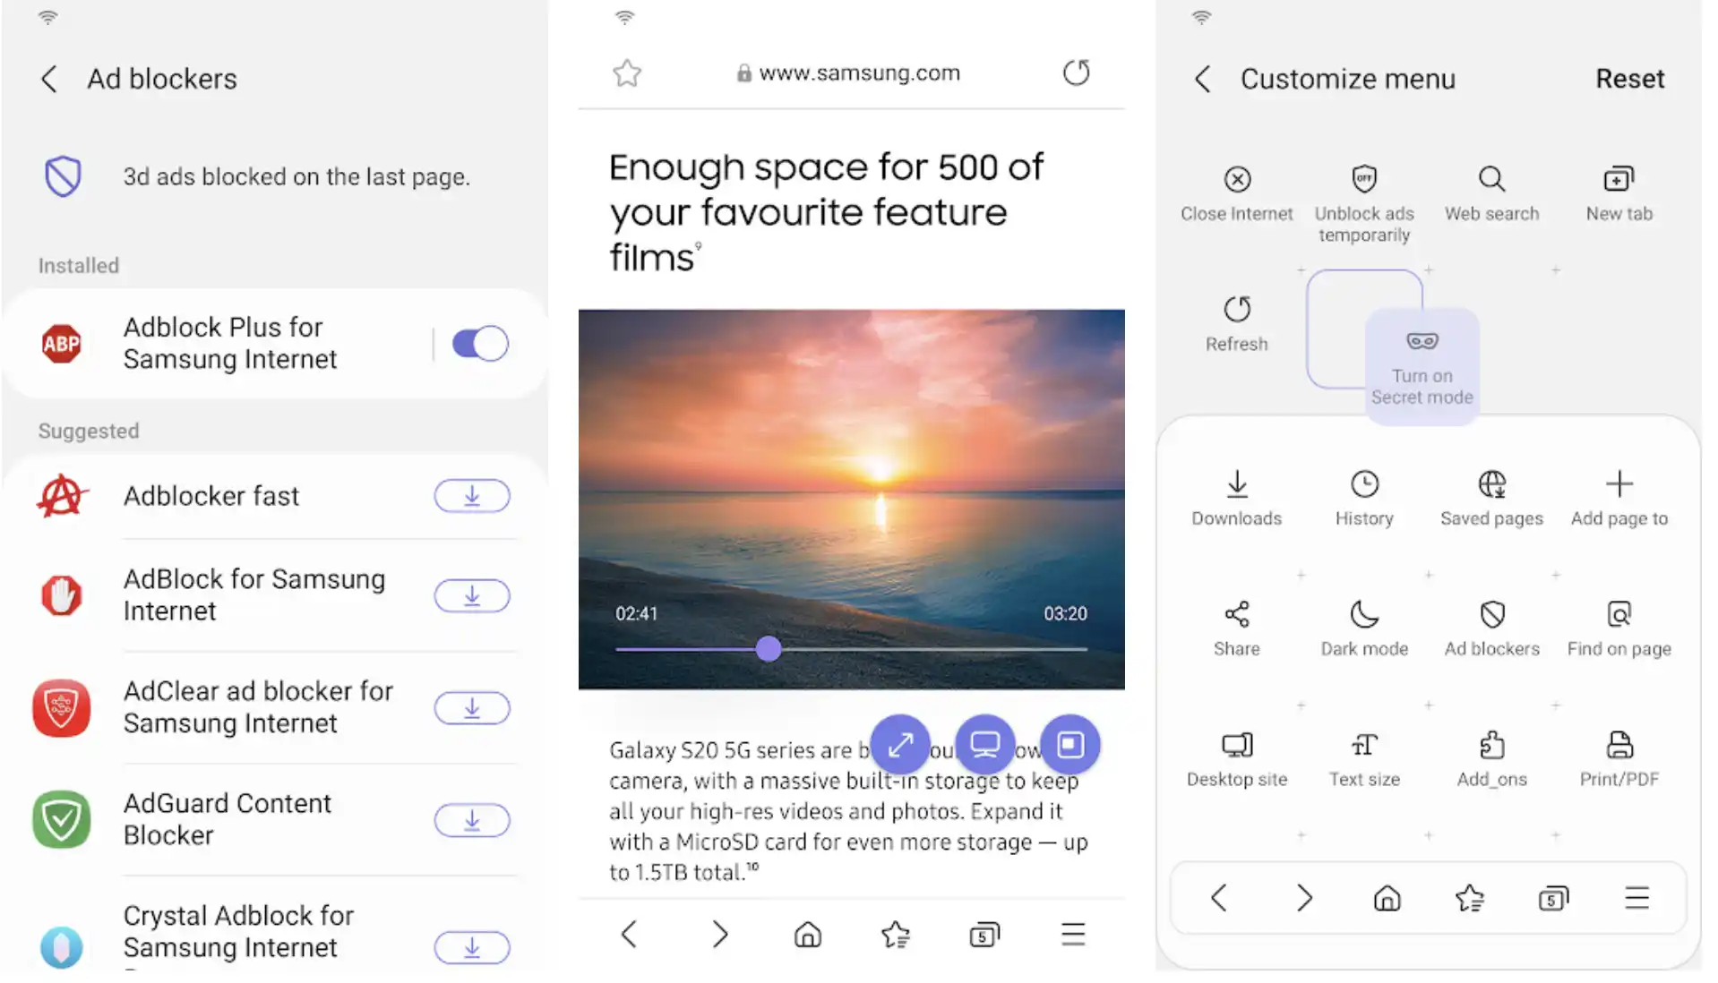Open Saved pages item
Viewport: 1718px width, 983px height.
click(1491, 499)
